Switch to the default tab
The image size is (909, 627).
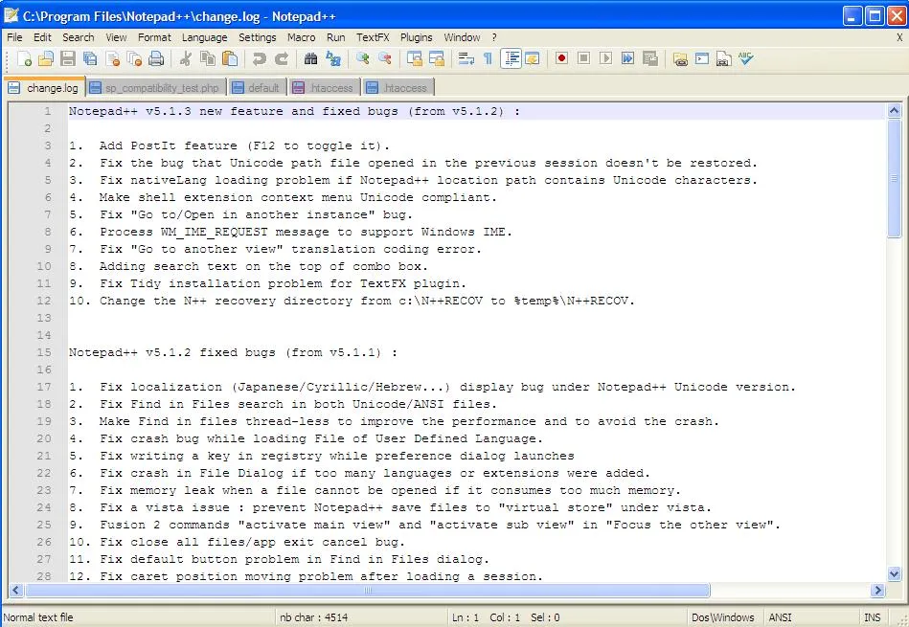coord(257,87)
